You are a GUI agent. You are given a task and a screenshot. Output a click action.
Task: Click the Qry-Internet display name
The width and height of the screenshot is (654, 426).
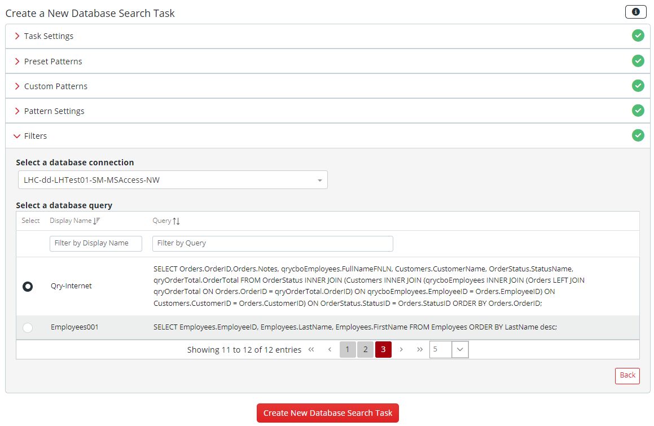[71, 286]
